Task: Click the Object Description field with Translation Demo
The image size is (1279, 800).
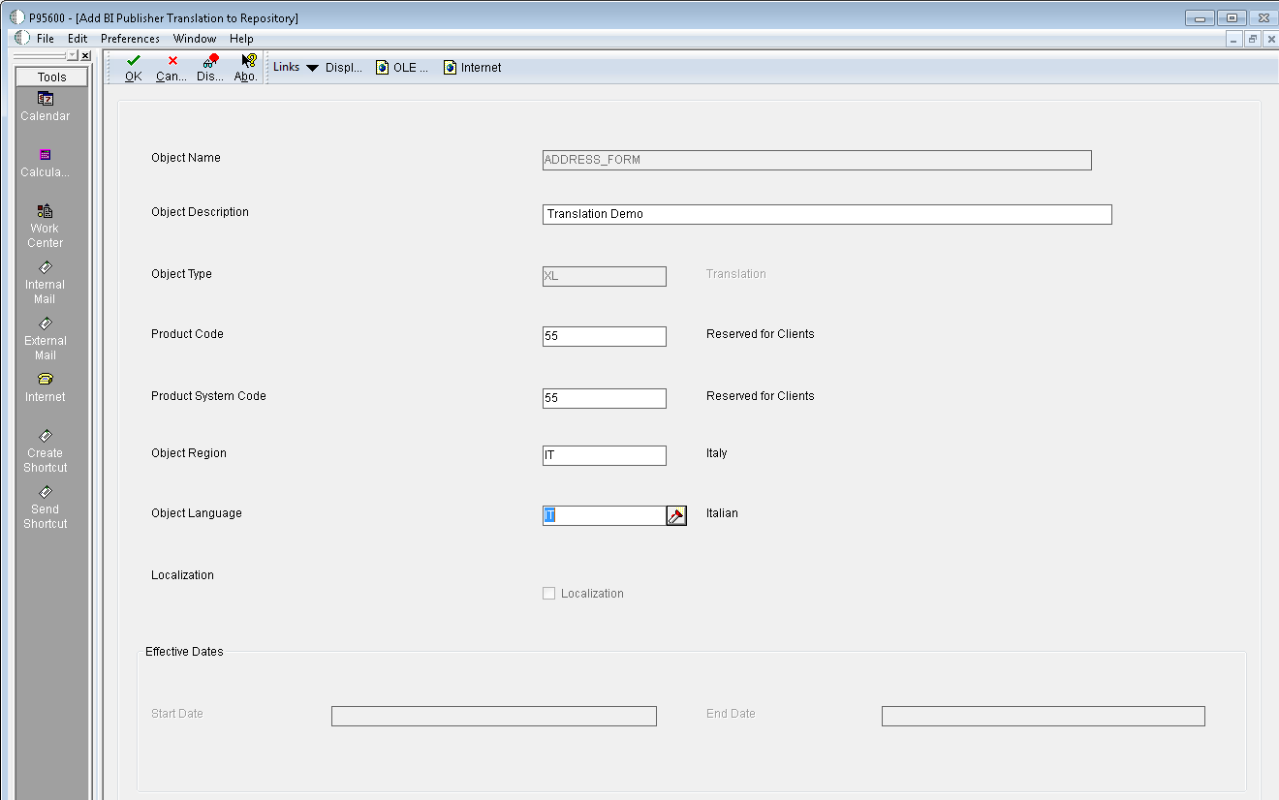Action: 827,214
